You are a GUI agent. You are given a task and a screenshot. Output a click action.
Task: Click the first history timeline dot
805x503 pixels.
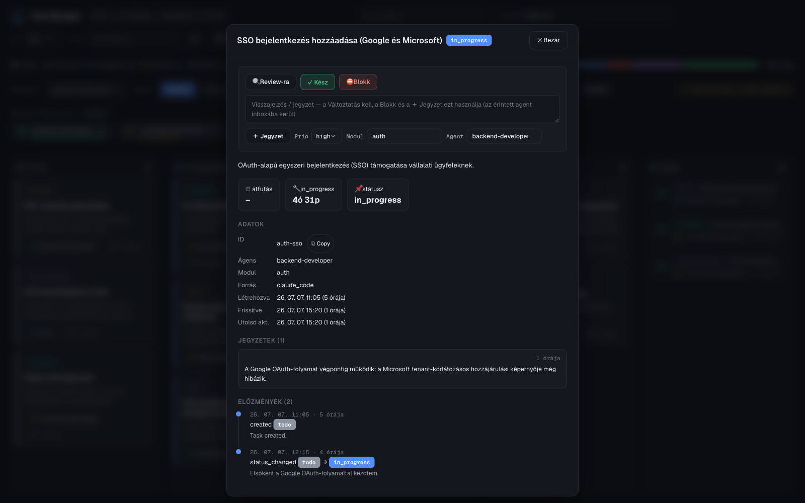(238, 414)
